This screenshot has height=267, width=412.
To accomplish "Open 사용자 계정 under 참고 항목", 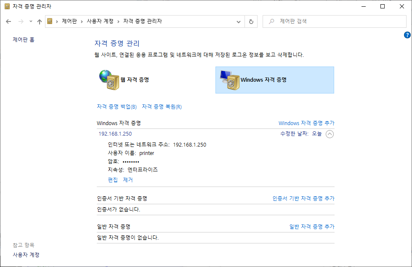I will click(26, 255).
